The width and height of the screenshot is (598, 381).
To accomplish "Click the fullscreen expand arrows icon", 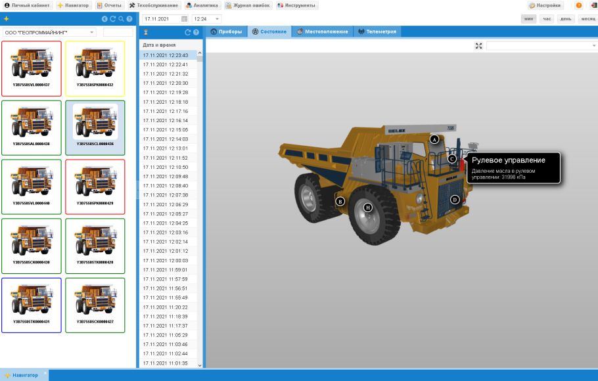I will (x=478, y=46).
